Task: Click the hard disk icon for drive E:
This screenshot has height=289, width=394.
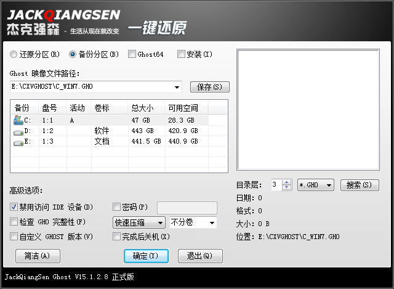Action: pyautogui.click(x=18, y=143)
